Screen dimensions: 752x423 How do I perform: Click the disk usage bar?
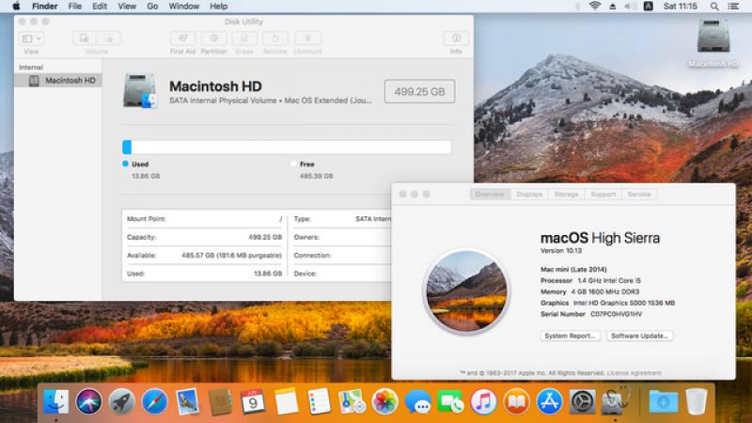pos(287,147)
